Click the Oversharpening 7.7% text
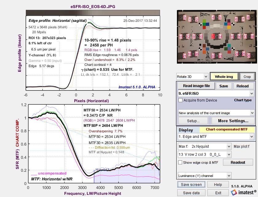The image size is (258, 197). click(105, 131)
